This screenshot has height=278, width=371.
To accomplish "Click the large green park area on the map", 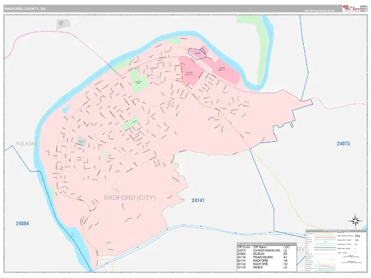I will (139, 81).
